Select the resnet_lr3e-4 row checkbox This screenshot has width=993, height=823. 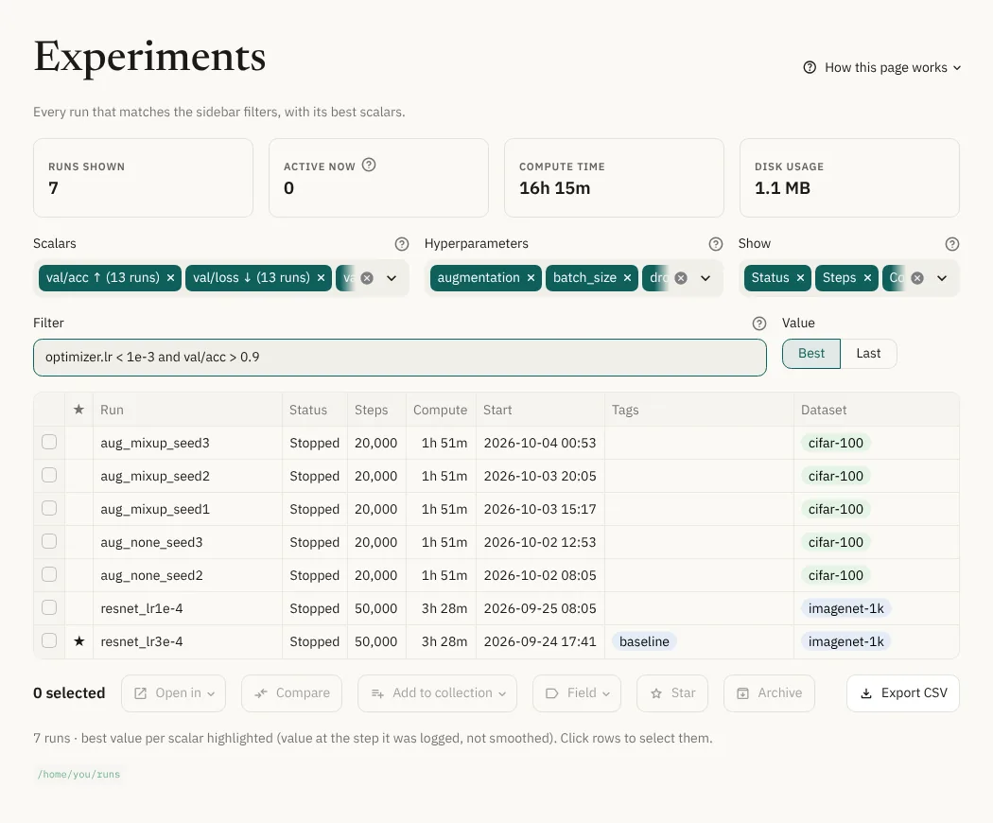49,640
